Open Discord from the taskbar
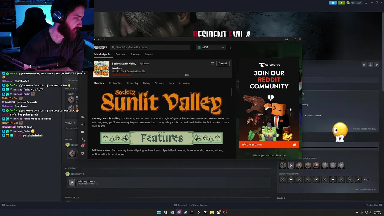384x216 pixels. [x=179, y=212]
